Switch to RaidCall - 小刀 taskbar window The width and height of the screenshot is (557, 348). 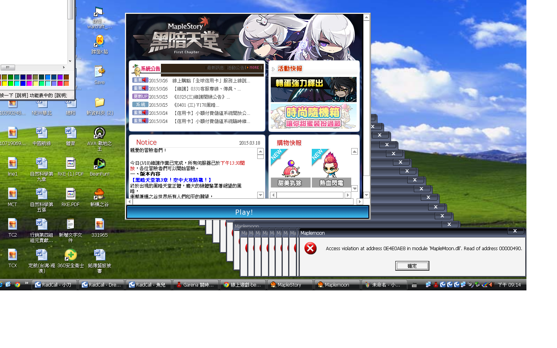[x=54, y=285]
